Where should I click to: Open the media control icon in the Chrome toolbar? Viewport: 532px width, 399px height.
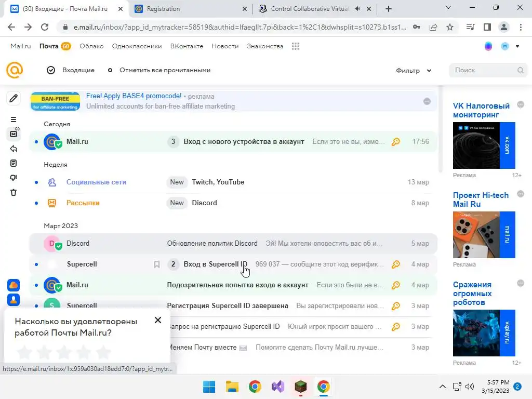point(470,27)
